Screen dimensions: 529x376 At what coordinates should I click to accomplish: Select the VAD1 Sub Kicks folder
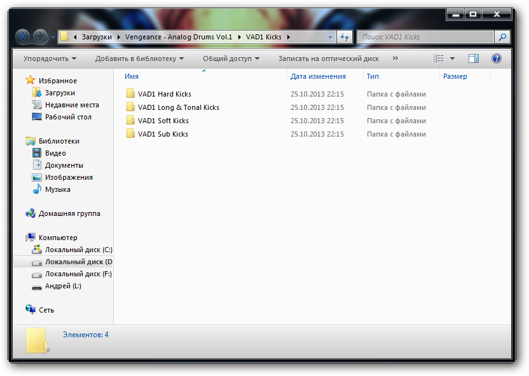click(163, 134)
